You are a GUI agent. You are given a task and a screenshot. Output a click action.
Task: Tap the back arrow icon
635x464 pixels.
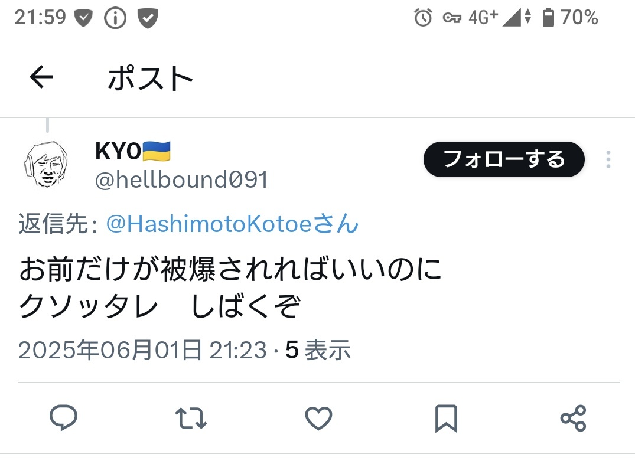click(41, 77)
